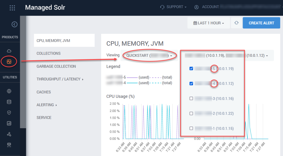283x156 pixels.
Task: Uncheck the node -5 (10.0.1.19) checkbox
Action: tap(191, 69)
